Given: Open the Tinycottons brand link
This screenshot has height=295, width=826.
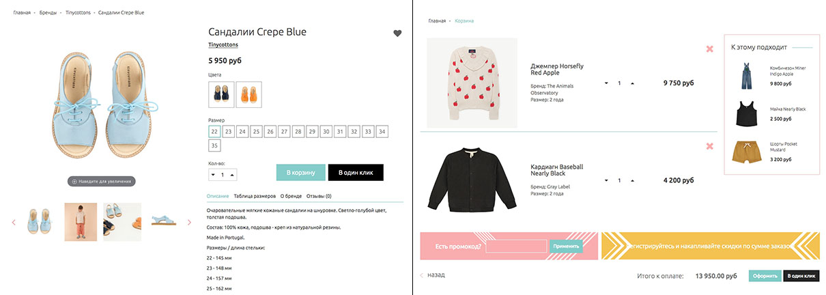Looking at the screenshot, I should coord(225,44).
